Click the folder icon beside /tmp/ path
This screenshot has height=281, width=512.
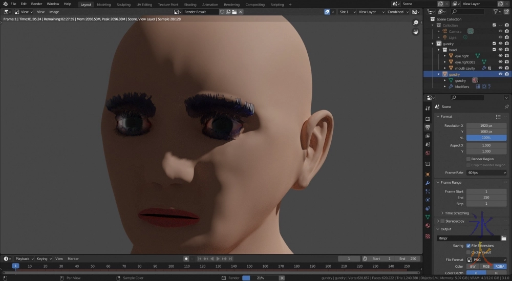click(504, 238)
